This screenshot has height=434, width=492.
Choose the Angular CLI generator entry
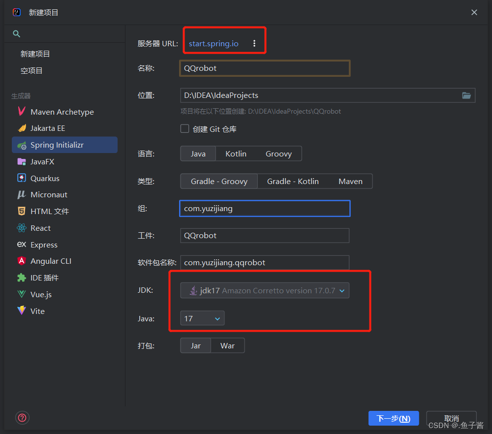coord(64,261)
